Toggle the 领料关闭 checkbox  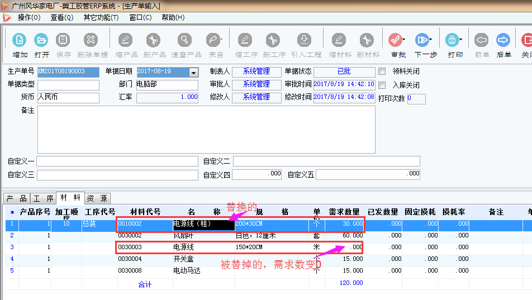click(x=382, y=72)
